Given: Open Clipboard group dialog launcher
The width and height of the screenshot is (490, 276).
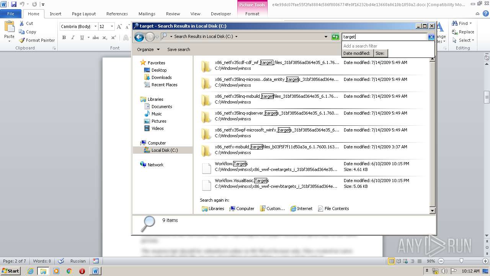Looking at the screenshot, I should tap(54, 48).
